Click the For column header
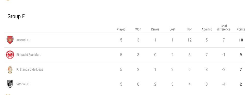Image resolution: width=245 pixels, height=95 pixels. point(190,29)
